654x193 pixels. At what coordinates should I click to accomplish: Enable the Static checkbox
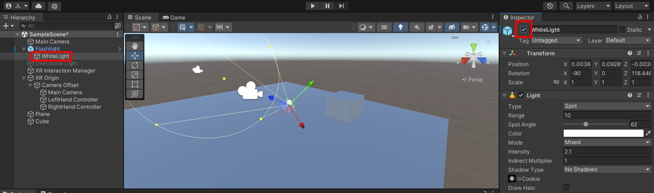tap(622, 29)
